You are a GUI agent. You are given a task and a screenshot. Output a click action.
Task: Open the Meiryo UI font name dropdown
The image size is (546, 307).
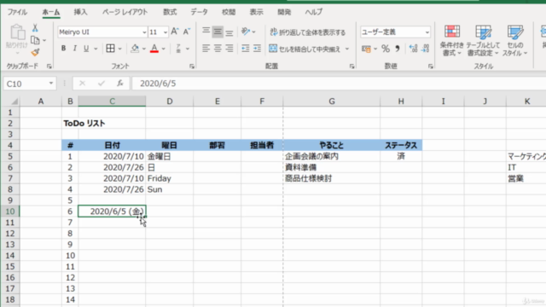[144, 32]
